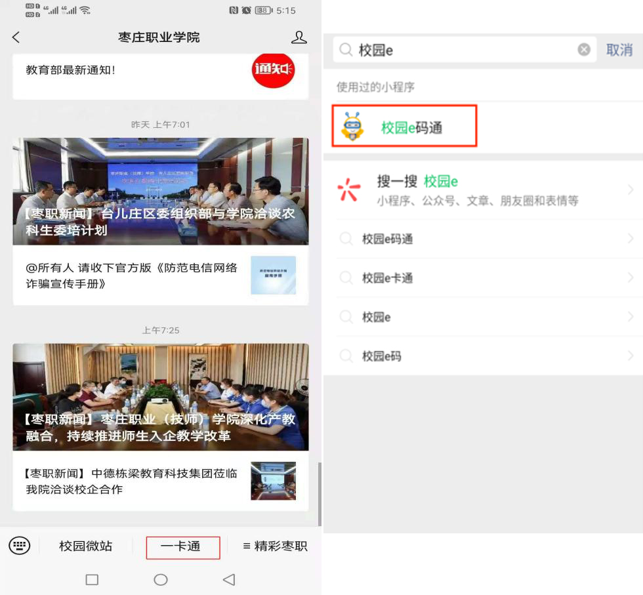Screen dimensions: 643x595
Task: Open the 校园微站 menu
Action: pos(86,546)
